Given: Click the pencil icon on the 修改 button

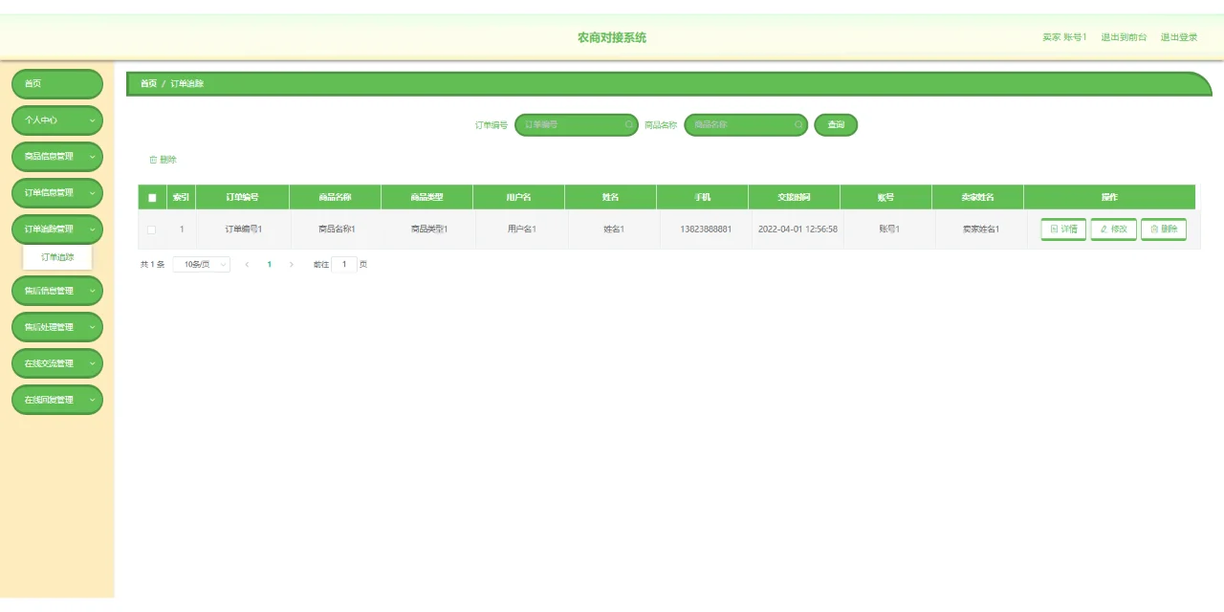Looking at the screenshot, I should 1104,229.
